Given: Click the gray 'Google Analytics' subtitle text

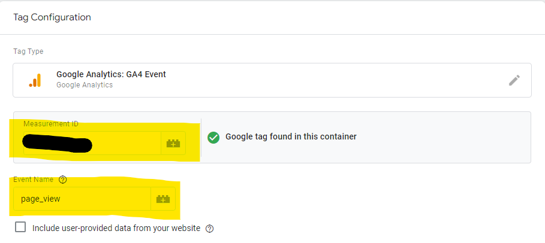Looking at the screenshot, I should [x=85, y=85].
